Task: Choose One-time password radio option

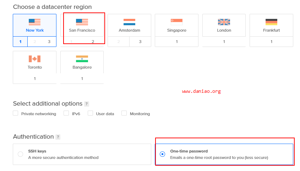Action: (163, 154)
